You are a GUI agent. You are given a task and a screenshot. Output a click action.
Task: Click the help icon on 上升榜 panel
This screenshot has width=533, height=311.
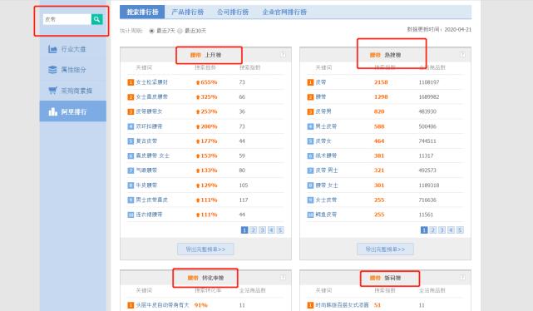coord(283,55)
